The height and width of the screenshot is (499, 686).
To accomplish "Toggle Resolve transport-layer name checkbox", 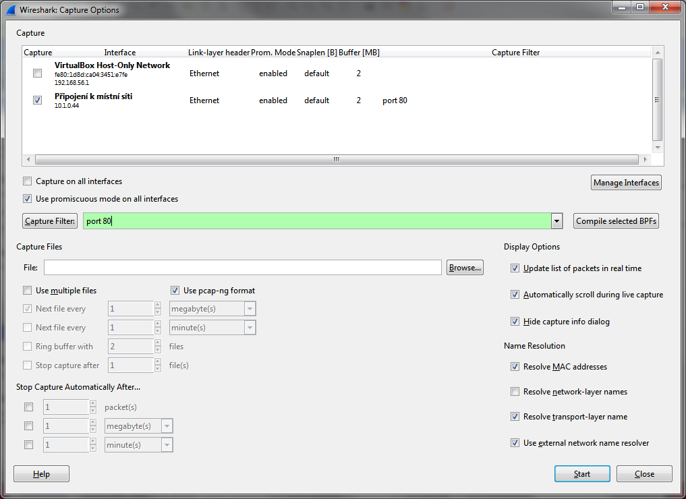I will [x=515, y=416].
